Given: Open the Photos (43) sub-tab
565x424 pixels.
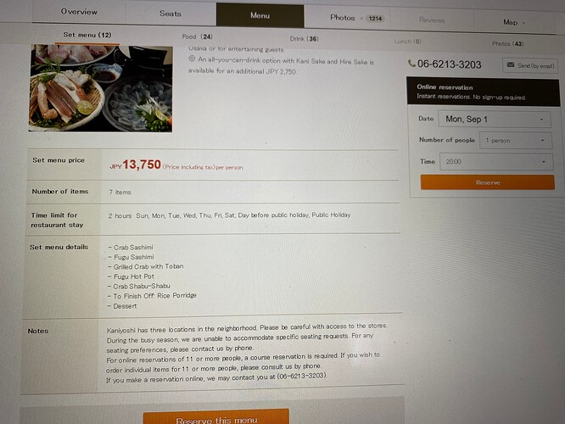Looking at the screenshot, I should coord(507,43).
